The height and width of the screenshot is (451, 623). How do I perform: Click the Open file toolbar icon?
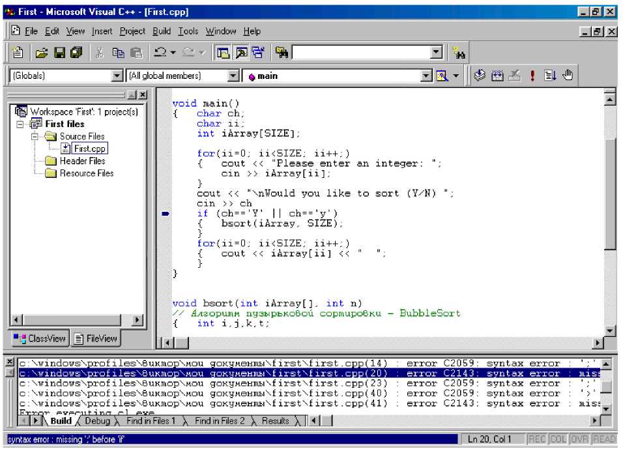click(x=41, y=52)
